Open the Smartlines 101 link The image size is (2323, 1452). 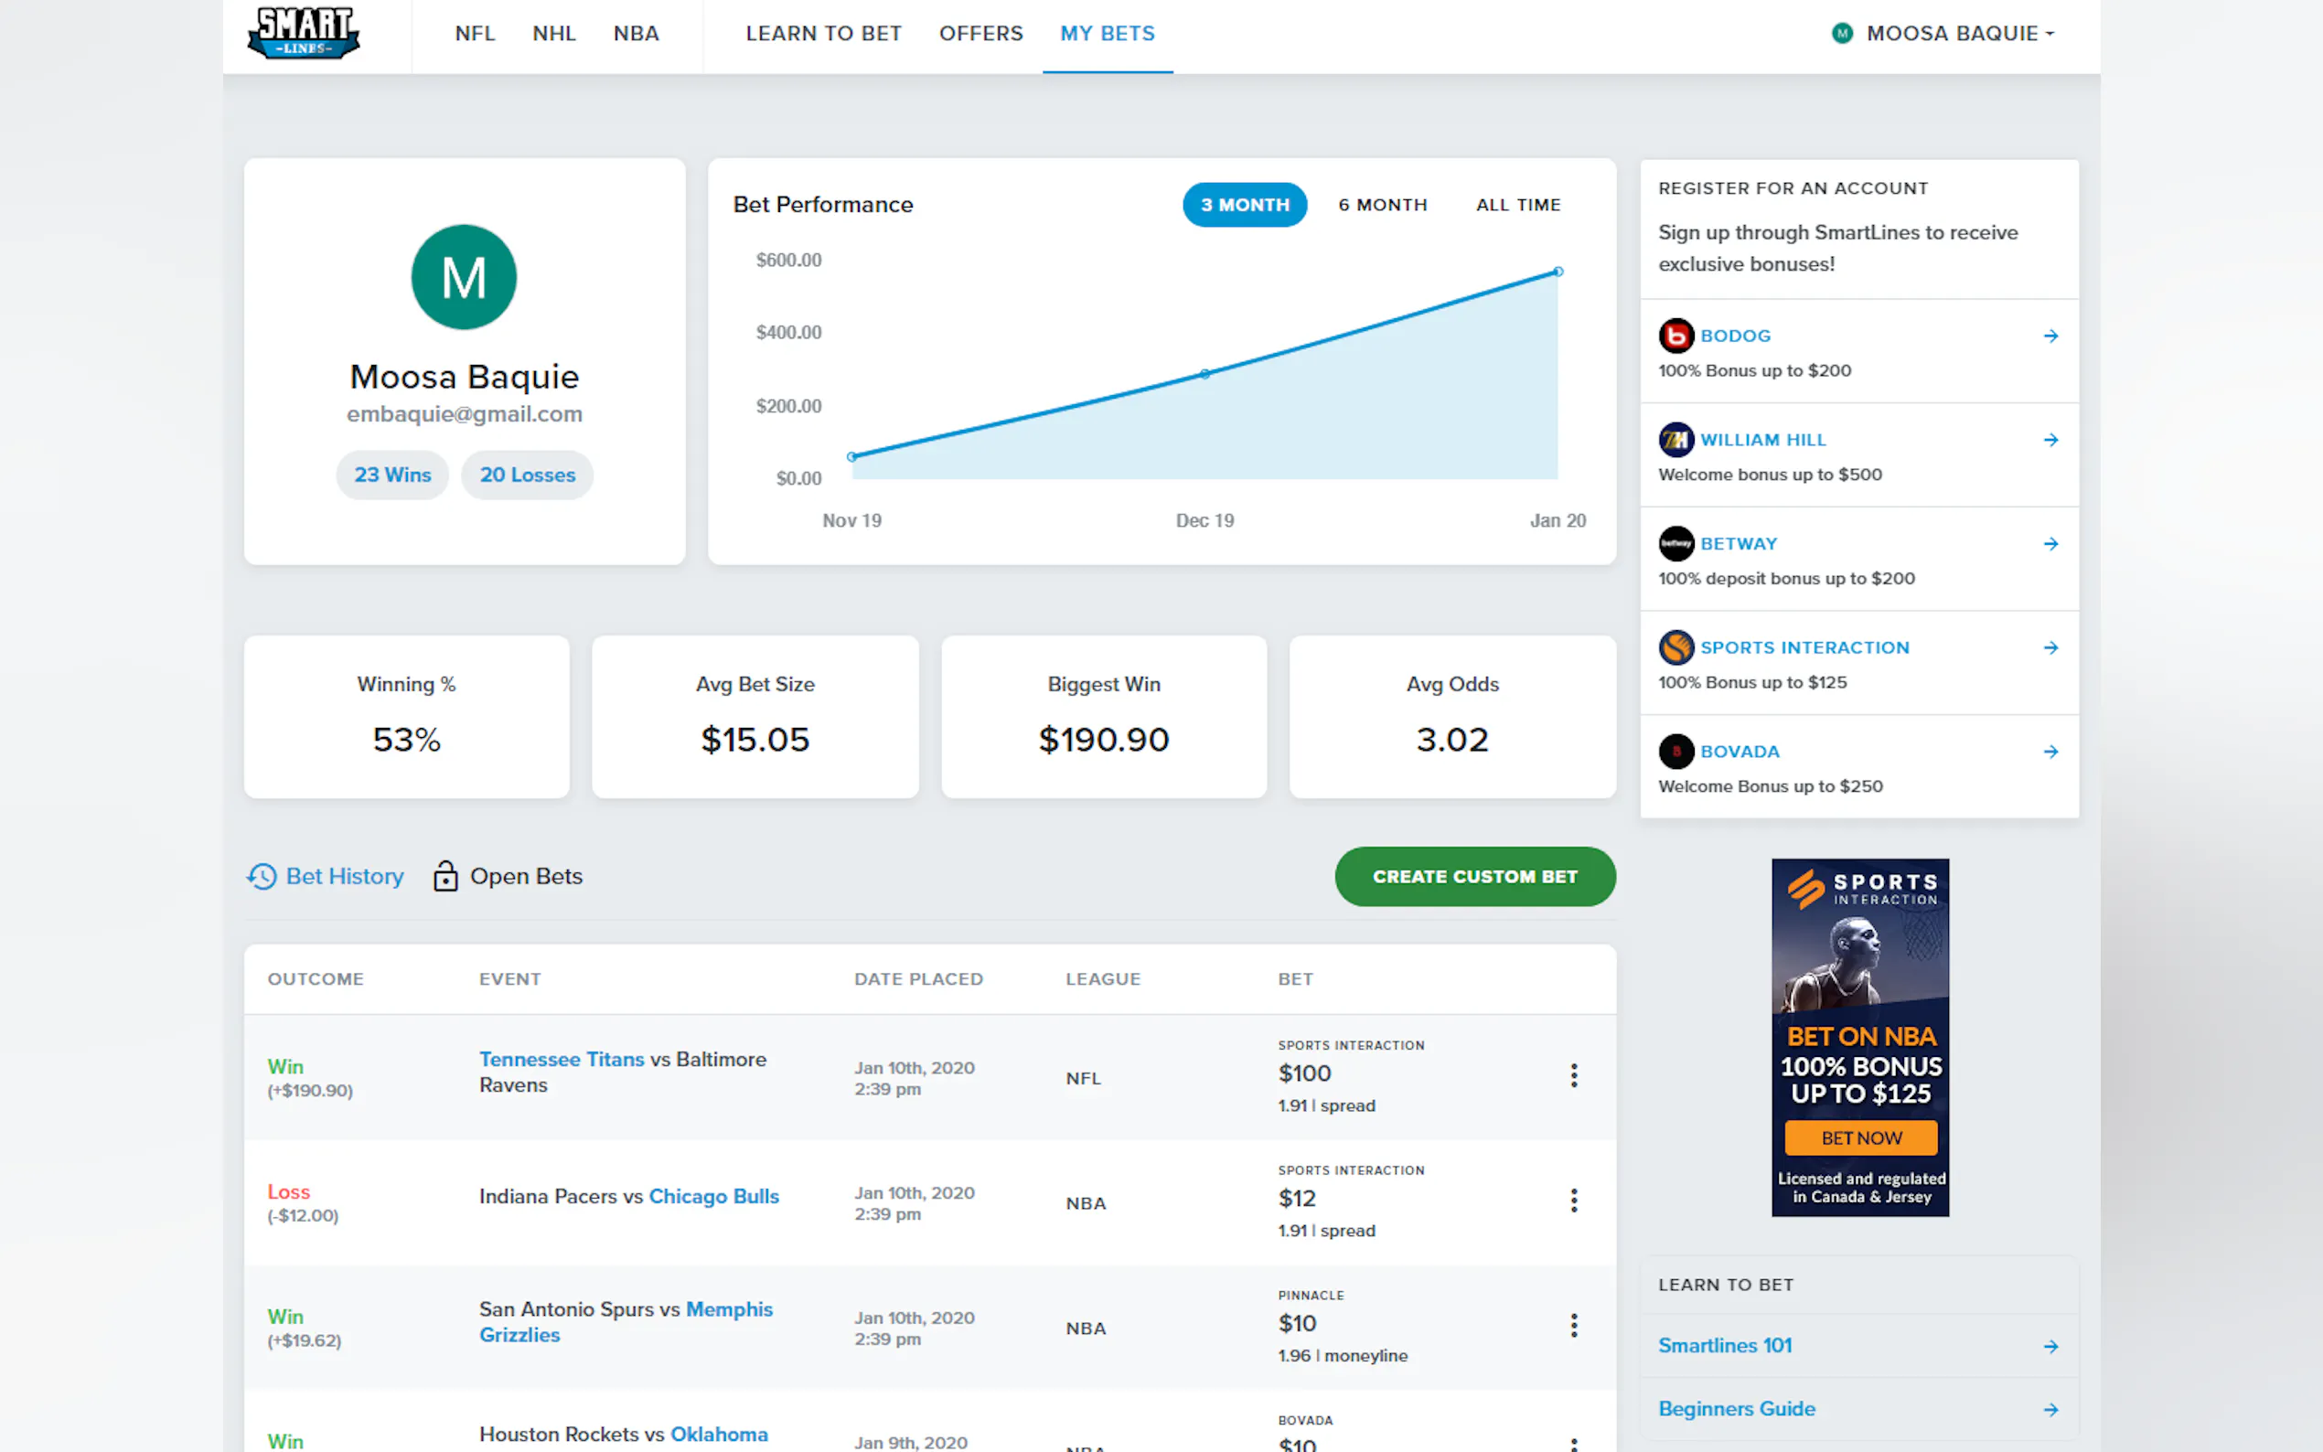click(x=1725, y=1345)
